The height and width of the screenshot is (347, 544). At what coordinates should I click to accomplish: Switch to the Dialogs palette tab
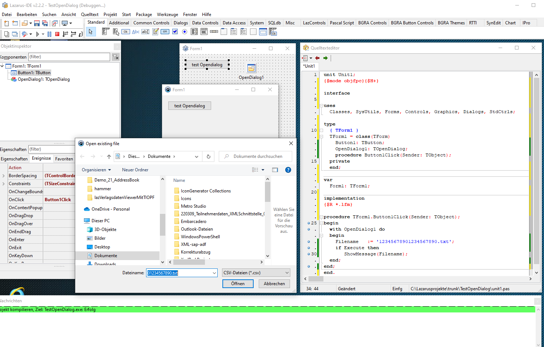point(181,23)
